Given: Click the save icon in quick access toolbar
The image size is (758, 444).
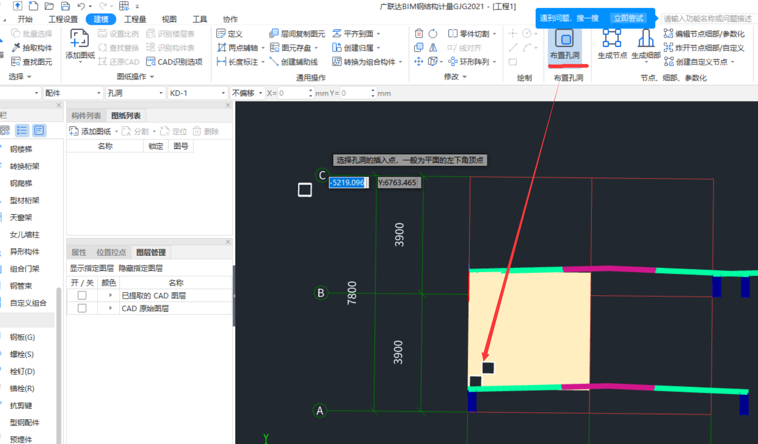Looking at the screenshot, I should [65, 6].
